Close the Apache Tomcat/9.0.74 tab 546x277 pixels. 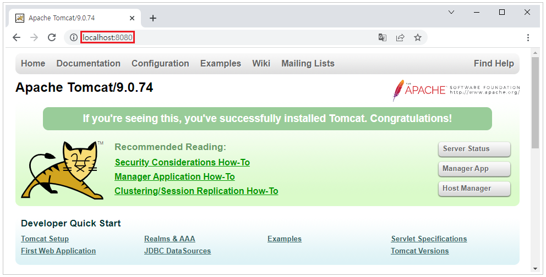pyautogui.click(x=132, y=18)
